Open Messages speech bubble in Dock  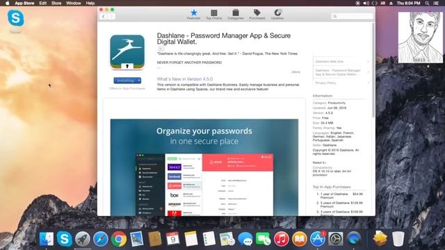pos(245,239)
